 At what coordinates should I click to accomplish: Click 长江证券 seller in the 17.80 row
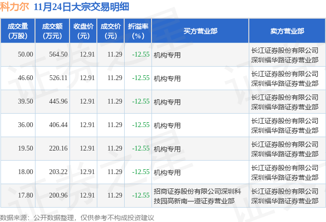(x=285, y=196)
